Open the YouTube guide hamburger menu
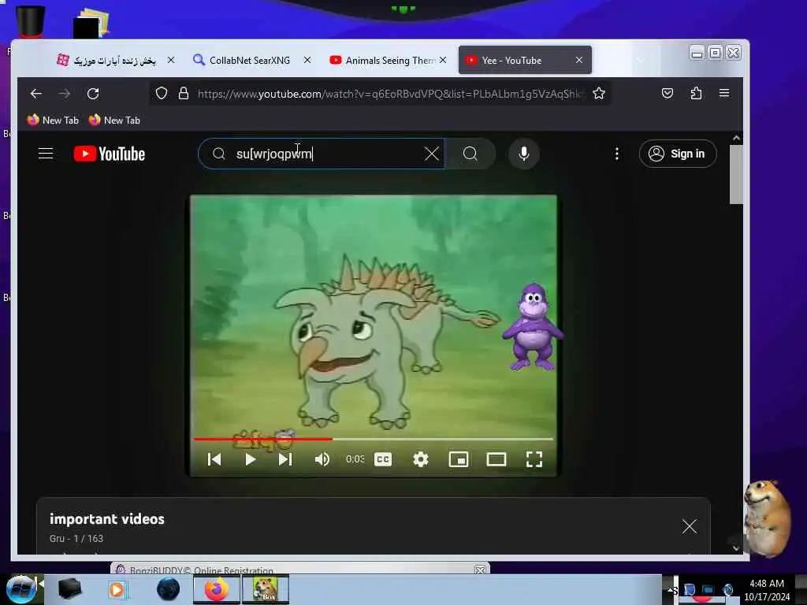The image size is (807, 605). (46, 154)
